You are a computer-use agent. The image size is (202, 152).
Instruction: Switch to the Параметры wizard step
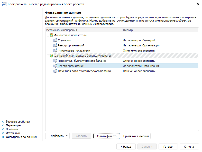coord(13,125)
